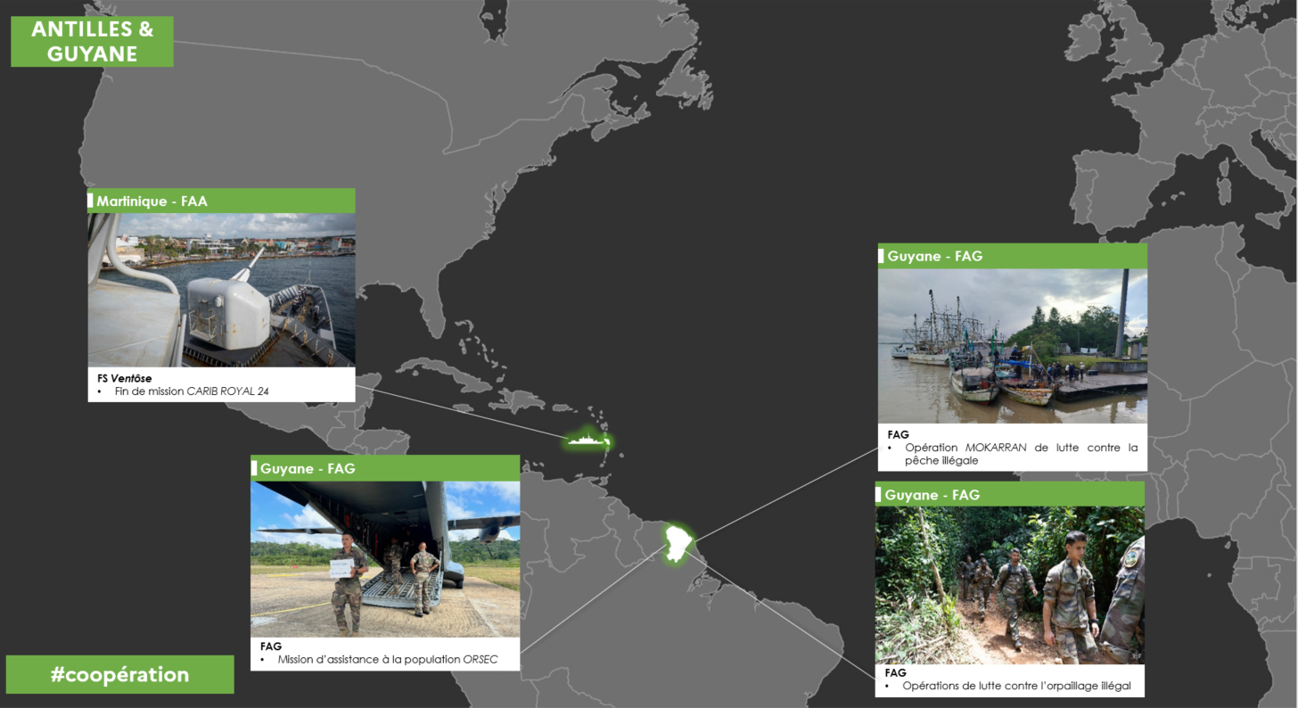The height and width of the screenshot is (708, 1298).
Task: Open the fishing boats at dock photo
Action: tap(1013, 346)
